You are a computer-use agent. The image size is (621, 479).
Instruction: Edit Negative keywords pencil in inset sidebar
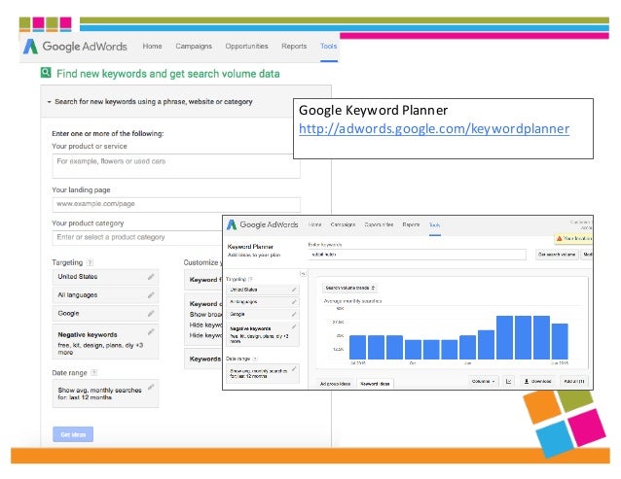pos(294,326)
